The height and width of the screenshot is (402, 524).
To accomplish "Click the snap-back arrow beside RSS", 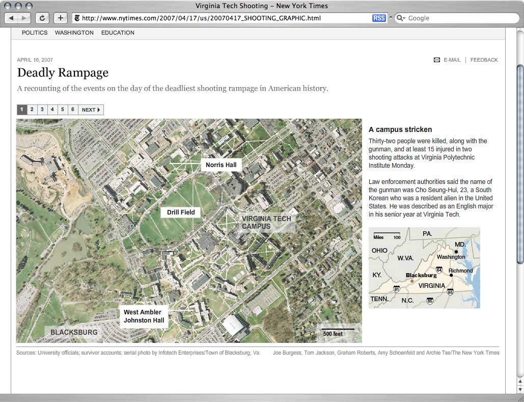I will (x=390, y=18).
